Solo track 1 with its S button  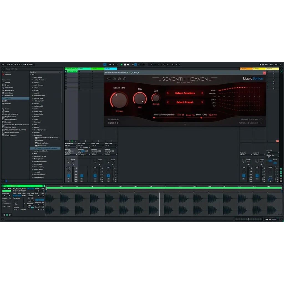coord(69,179)
